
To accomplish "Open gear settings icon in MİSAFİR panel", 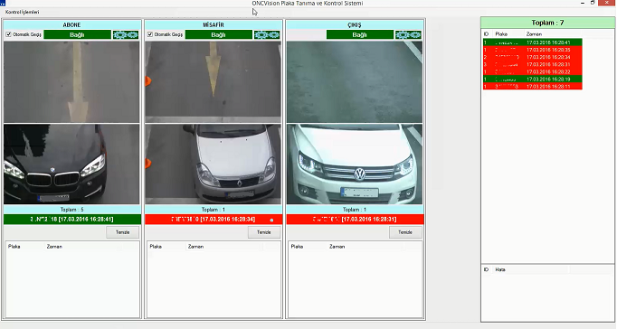I will pos(267,35).
